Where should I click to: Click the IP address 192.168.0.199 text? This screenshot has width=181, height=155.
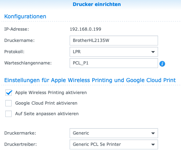(x=86, y=29)
